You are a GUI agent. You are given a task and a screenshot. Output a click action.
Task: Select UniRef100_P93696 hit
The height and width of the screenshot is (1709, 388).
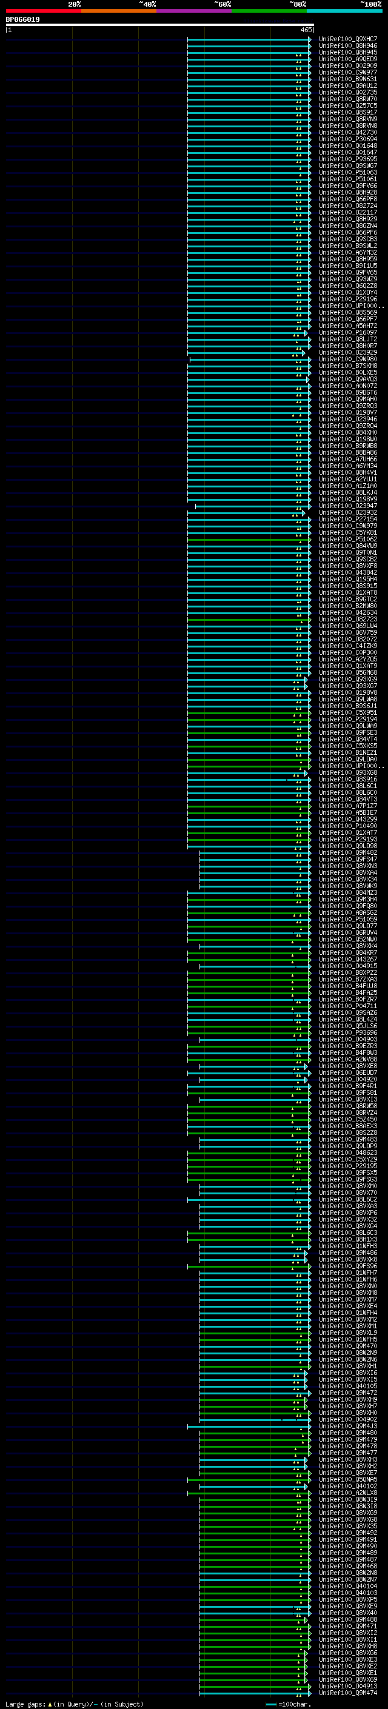[x=347, y=1032]
